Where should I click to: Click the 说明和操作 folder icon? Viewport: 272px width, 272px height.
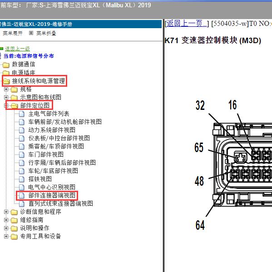click(x=14, y=228)
